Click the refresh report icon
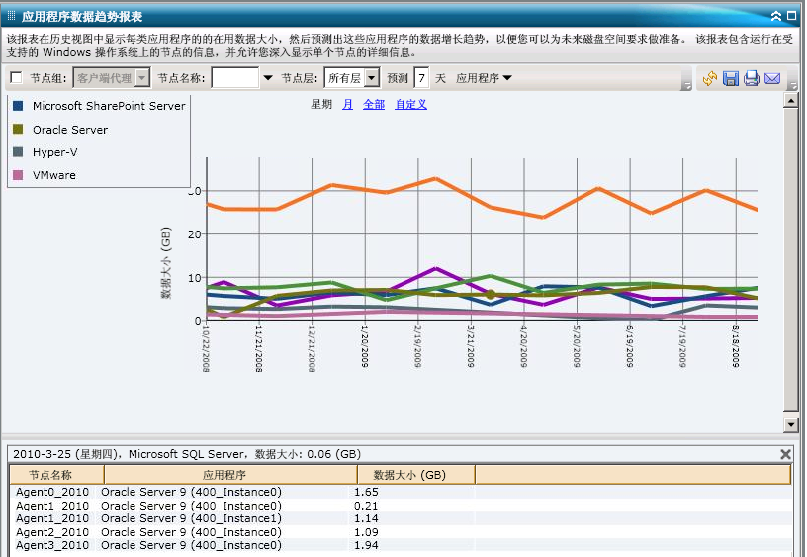Screen dimensions: 807x557 coord(710,78)
